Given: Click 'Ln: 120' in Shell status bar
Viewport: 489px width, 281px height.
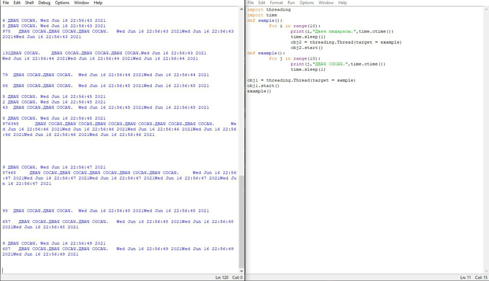Looking at the screenshot, I should pos(222,278).
